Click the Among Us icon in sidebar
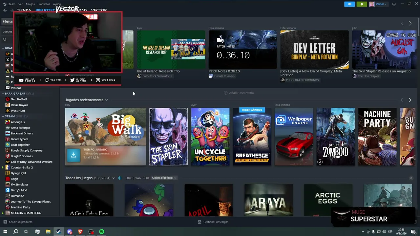The height and width of the screenshot is (236, 420). (x=8, y=122)
